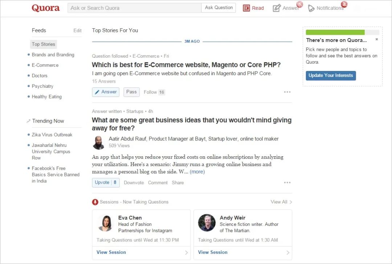This screenshot has width=392, height=264.
Task: Click the Ask Question button
Action: click(x=219, y=8)
